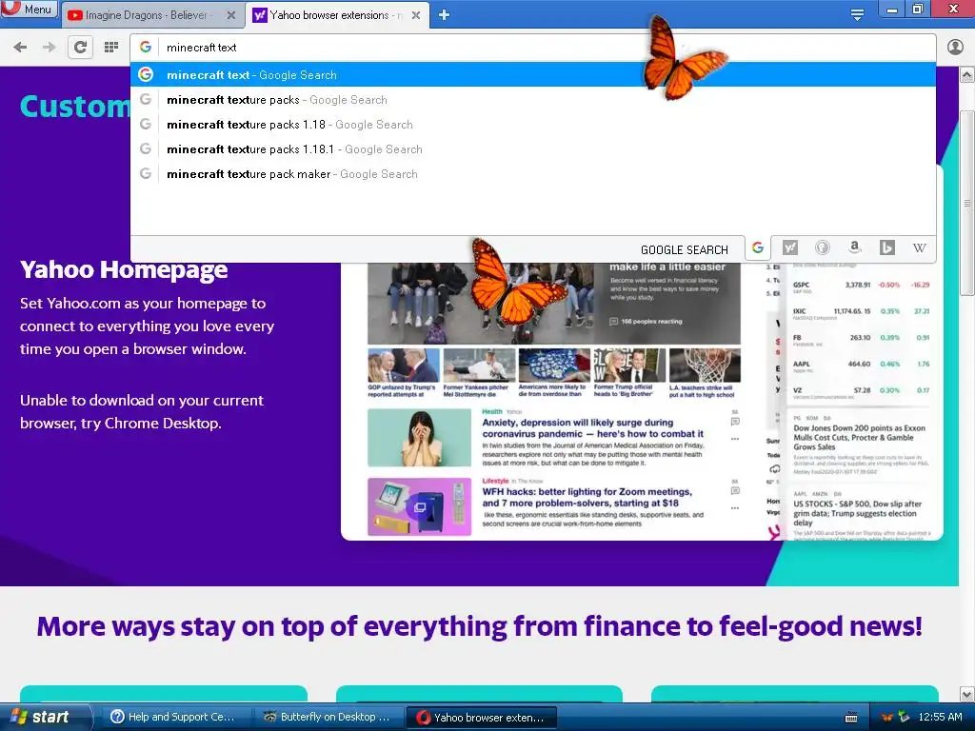Click the tray icon left of the clock
The height and width of the screenshot is (731, 975).
click(904, 718)
